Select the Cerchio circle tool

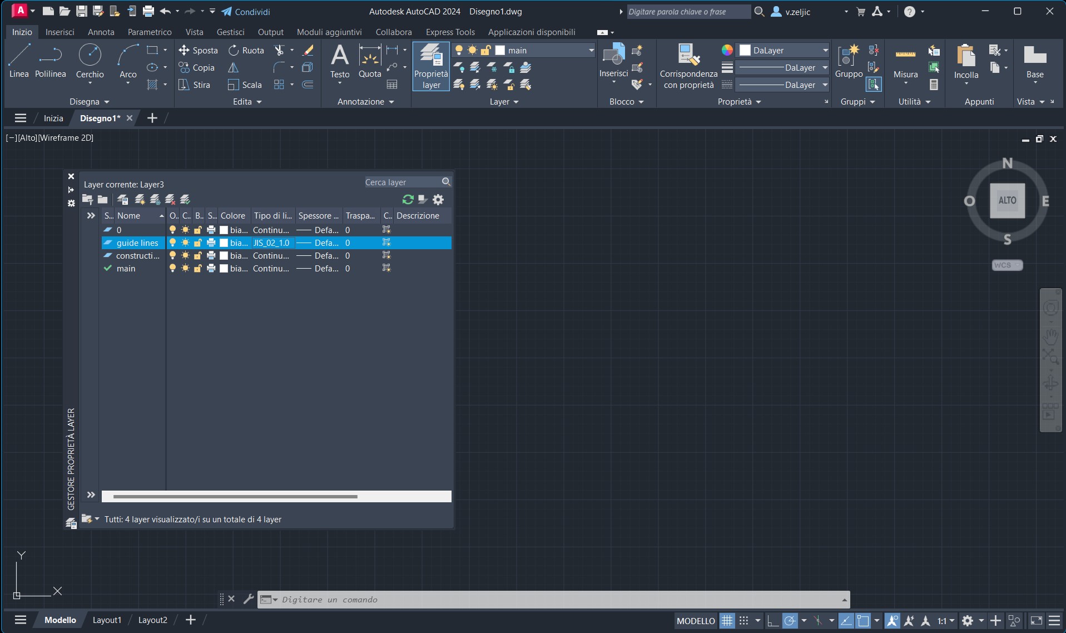tap(90, 60)
